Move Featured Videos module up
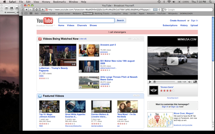This screenshot has width=215, height=134. click(x=135, y=95)
